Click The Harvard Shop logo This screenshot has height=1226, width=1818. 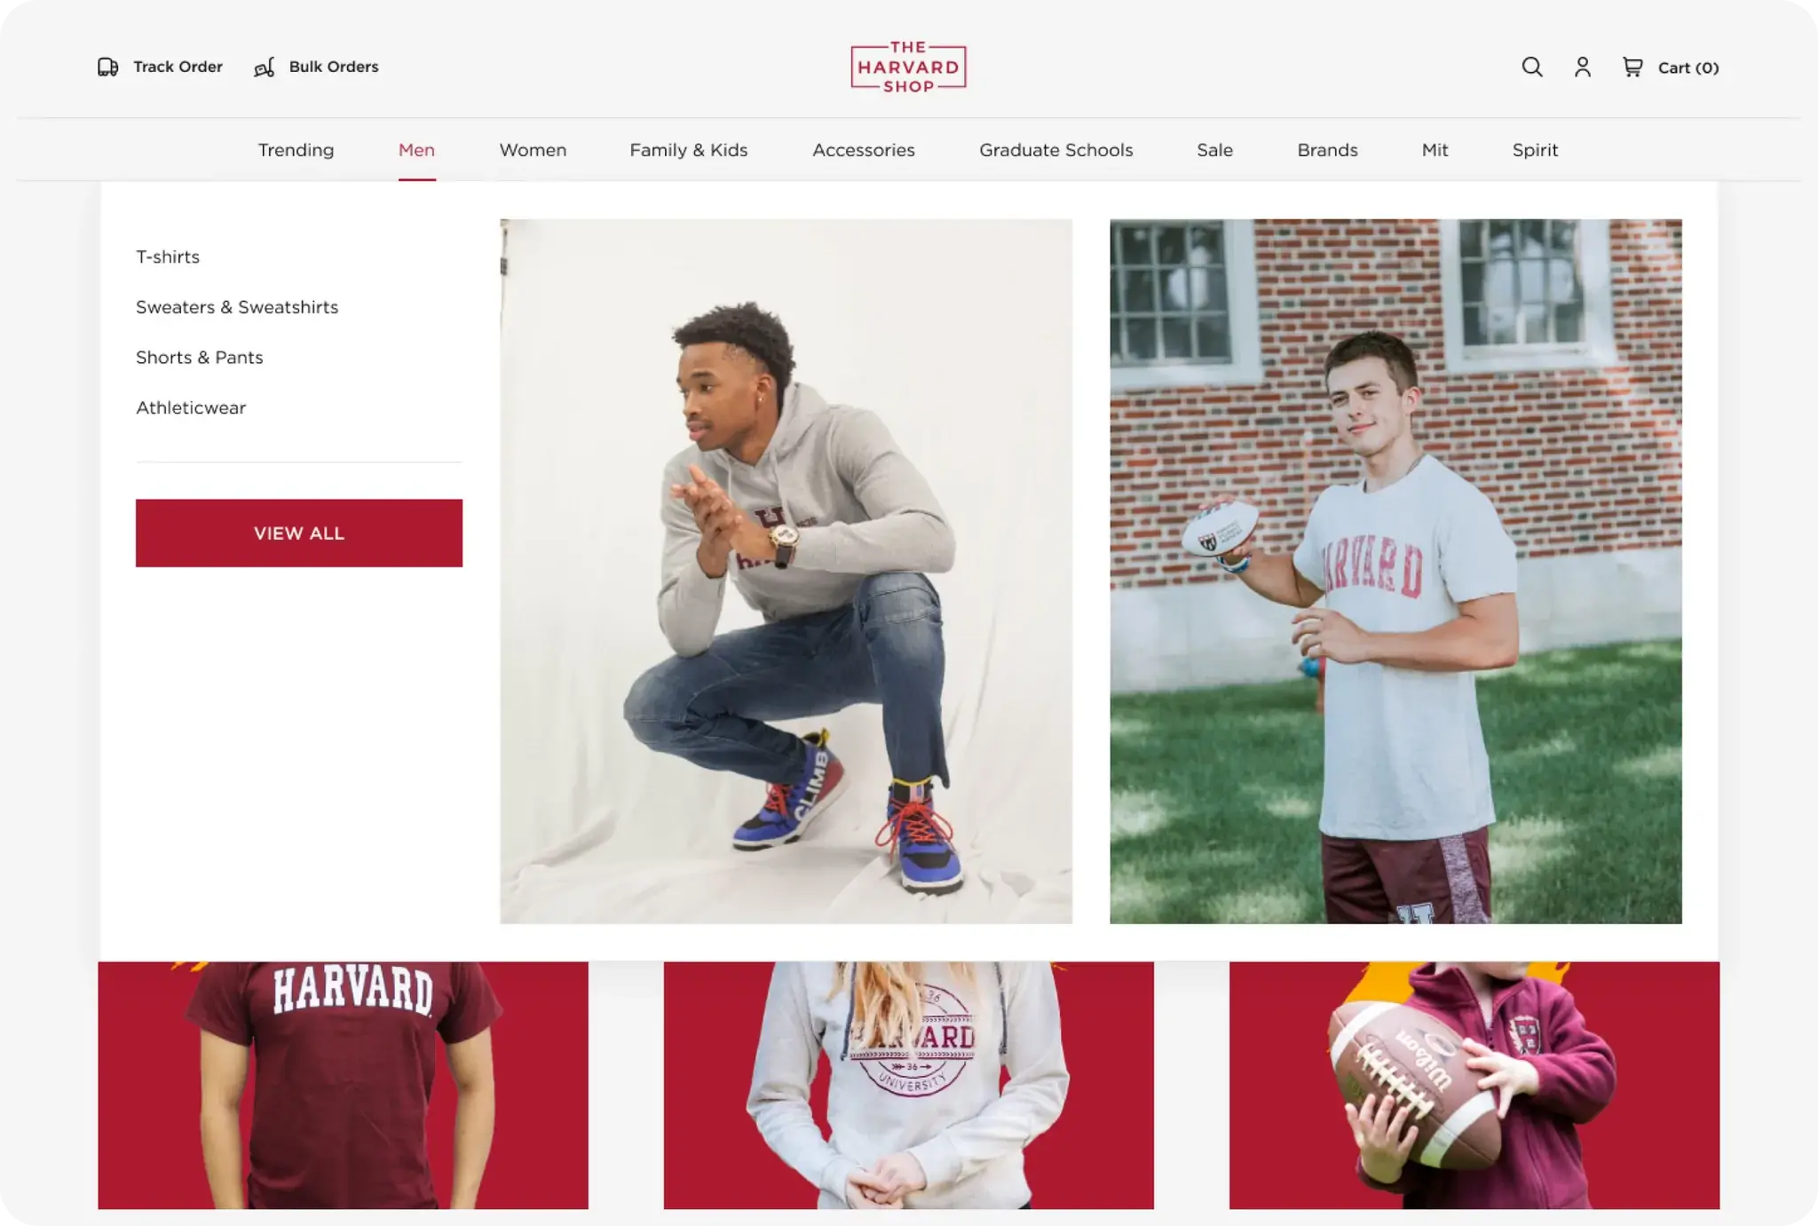click(x=908, y=67)
